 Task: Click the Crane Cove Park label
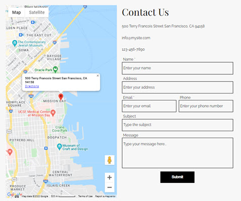tap(60, 129)
